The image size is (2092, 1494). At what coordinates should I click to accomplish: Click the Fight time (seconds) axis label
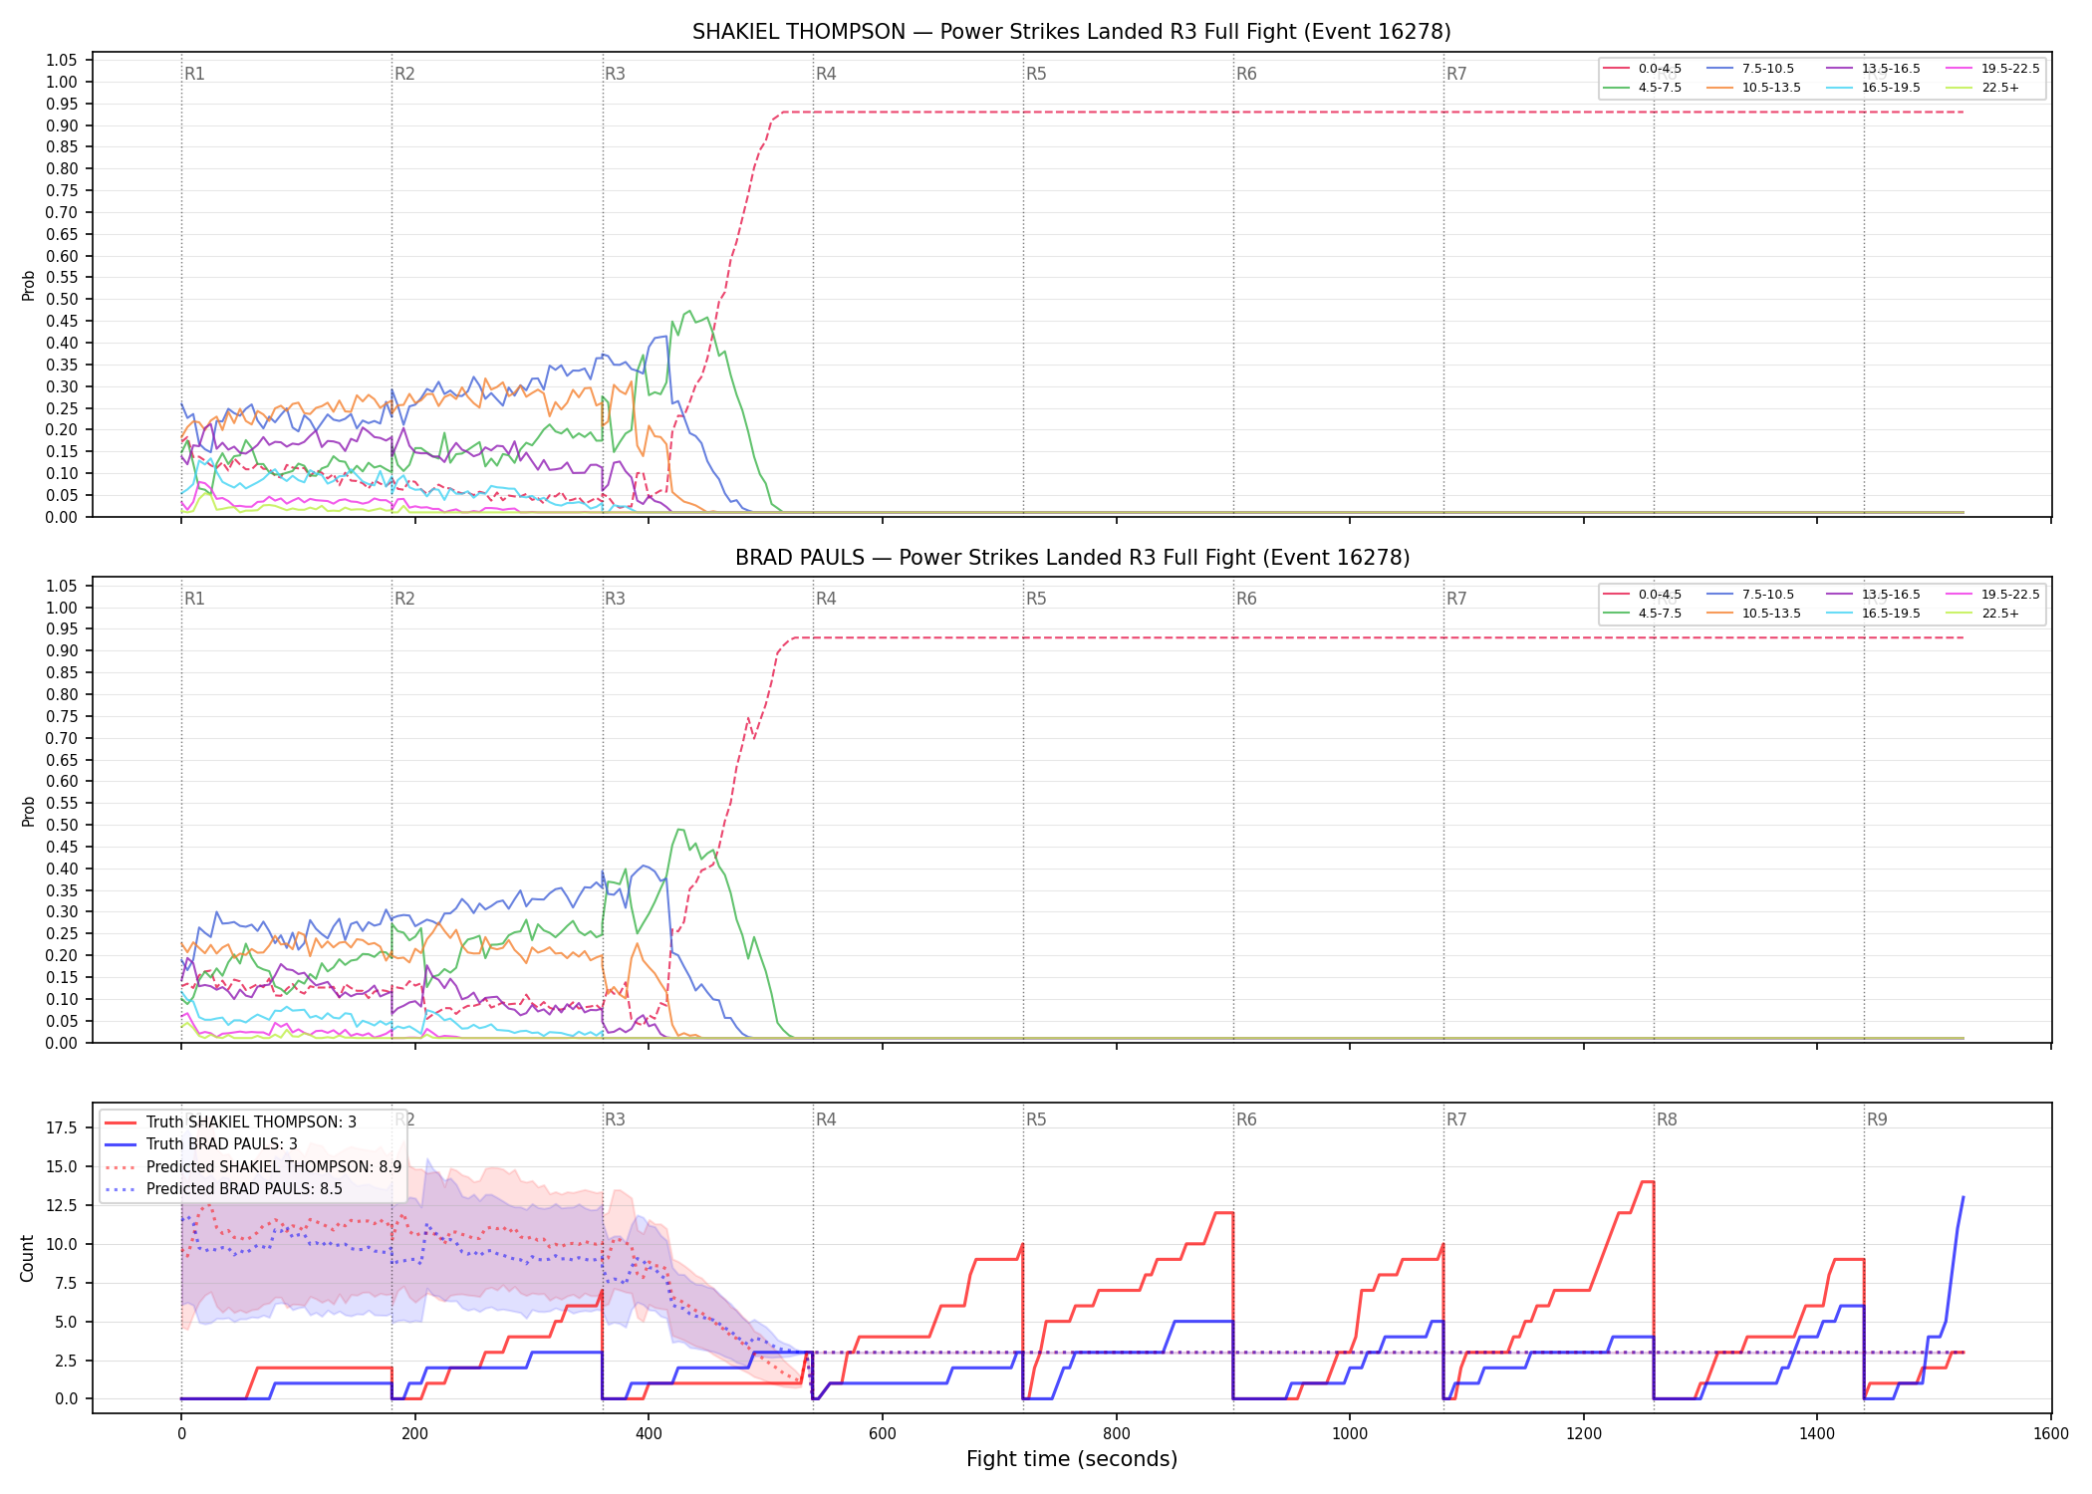1072,1459
